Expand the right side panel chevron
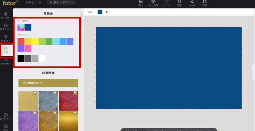 253,72
